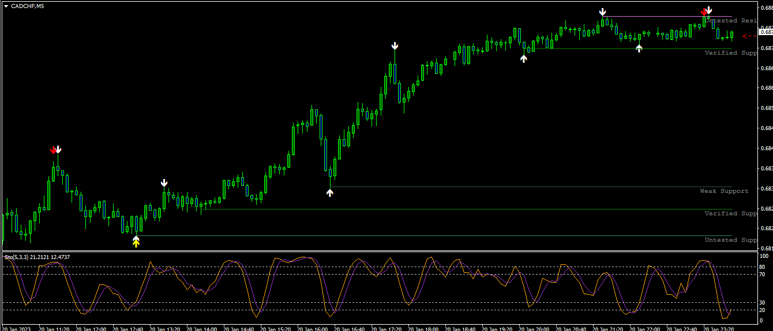Image resolution: width=773 pixels, height=331 pixels.
Task: Select the red dashed left-pointing arrow at the current price
Action: (x=749, y=36)
